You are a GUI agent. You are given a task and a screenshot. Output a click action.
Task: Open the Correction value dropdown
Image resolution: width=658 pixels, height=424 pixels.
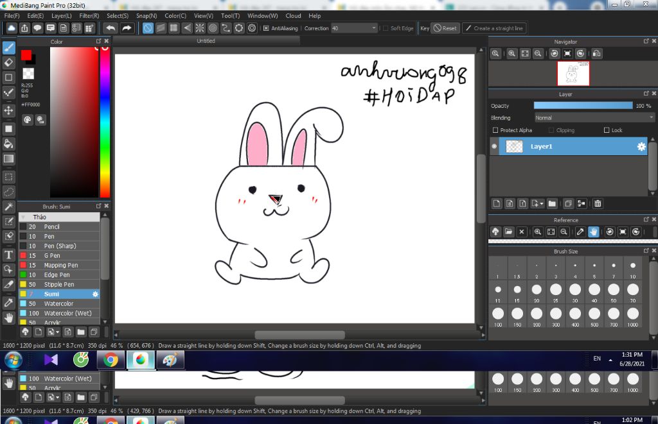(x=373, y=28)
